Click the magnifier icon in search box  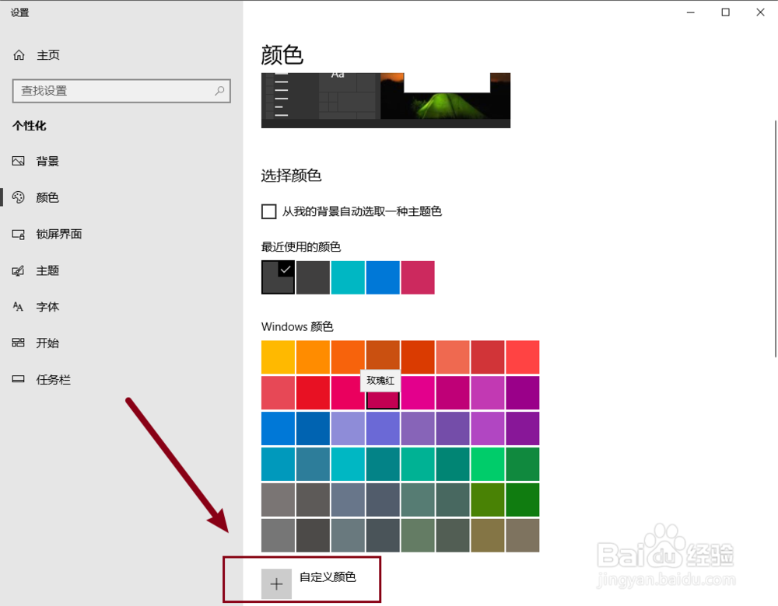(219, 91)
